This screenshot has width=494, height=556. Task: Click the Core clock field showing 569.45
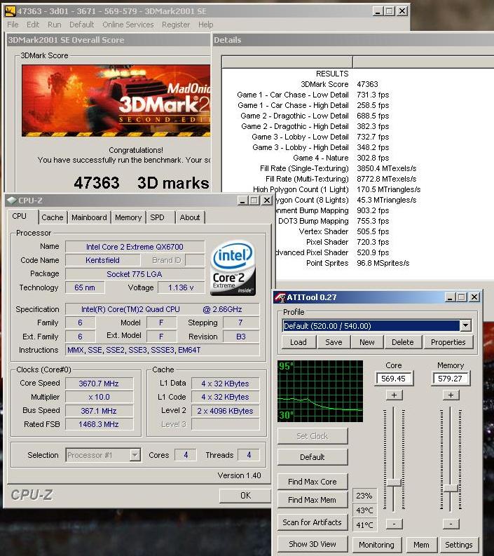(394, 379)
